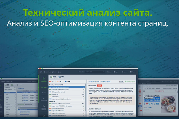179x119 pixels.
Task: Click the red errors count icon beside 22
Action: coord(50,82)
